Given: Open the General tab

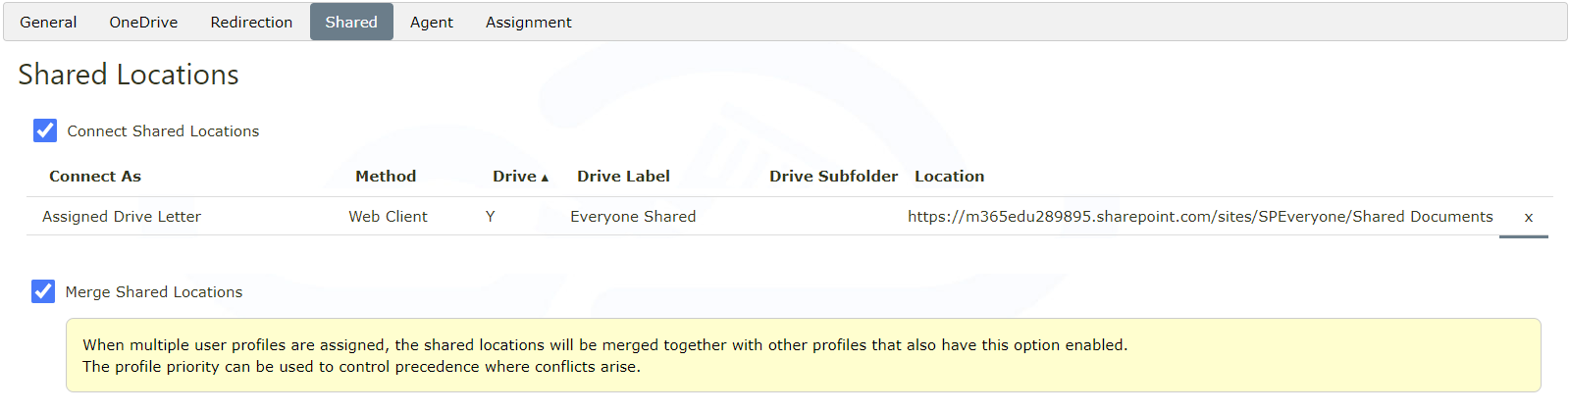Looking at the screenshot, I should click(48, 22).
